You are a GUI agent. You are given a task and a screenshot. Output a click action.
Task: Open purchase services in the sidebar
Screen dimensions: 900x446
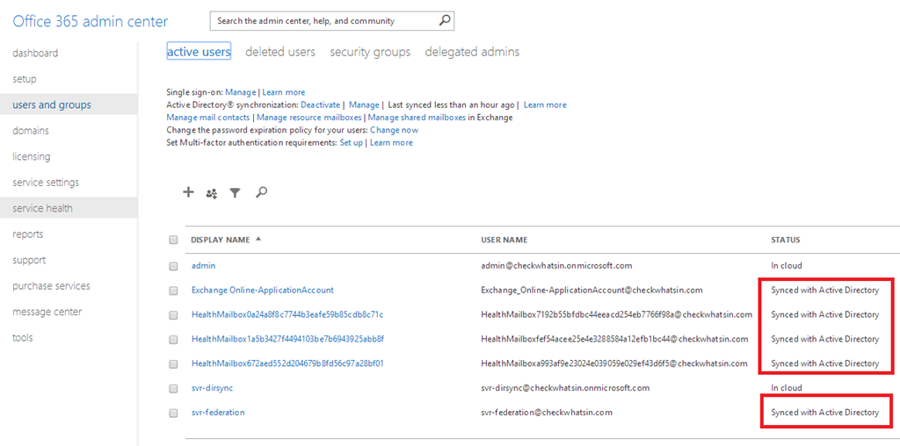coord(51,285)
